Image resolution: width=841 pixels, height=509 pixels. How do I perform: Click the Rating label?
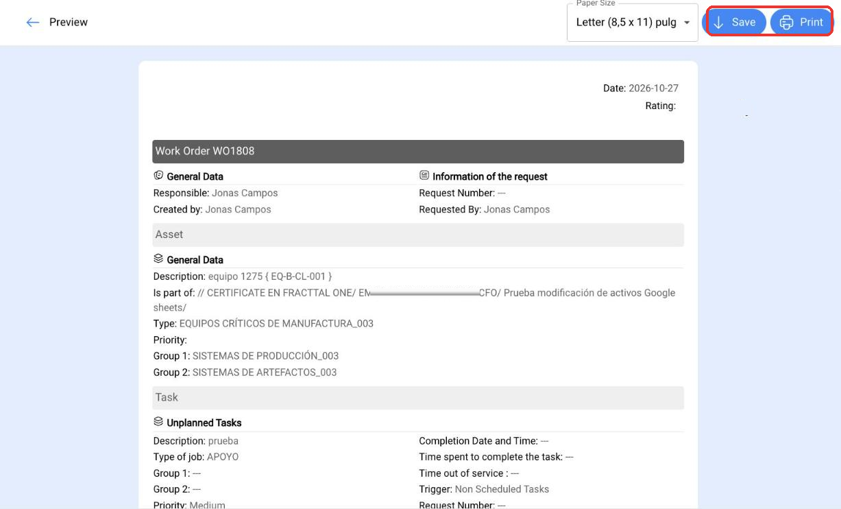[x=661, y=106]
